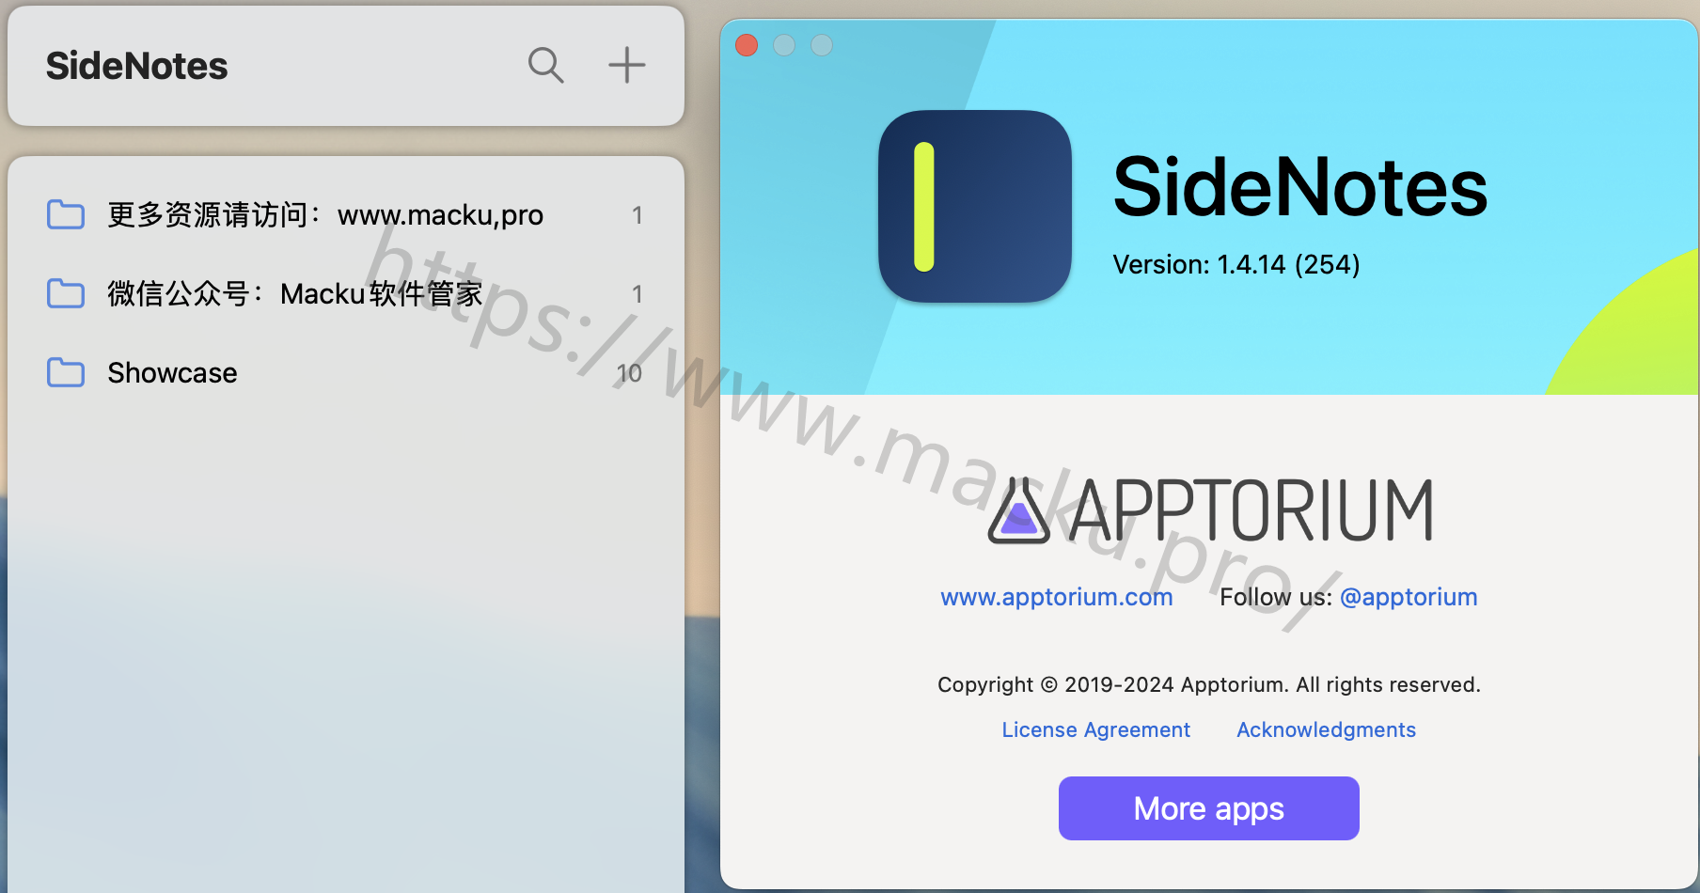The height and width of the screenshot is (893, 1700).
Task: Open the 微信公众号 Macku软件管家 folder
Action: point(346,293)
